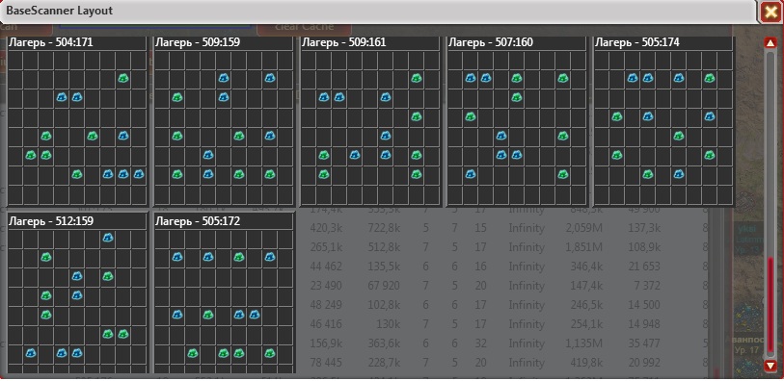Click 1,851M in the background table

tap(584, 248)
